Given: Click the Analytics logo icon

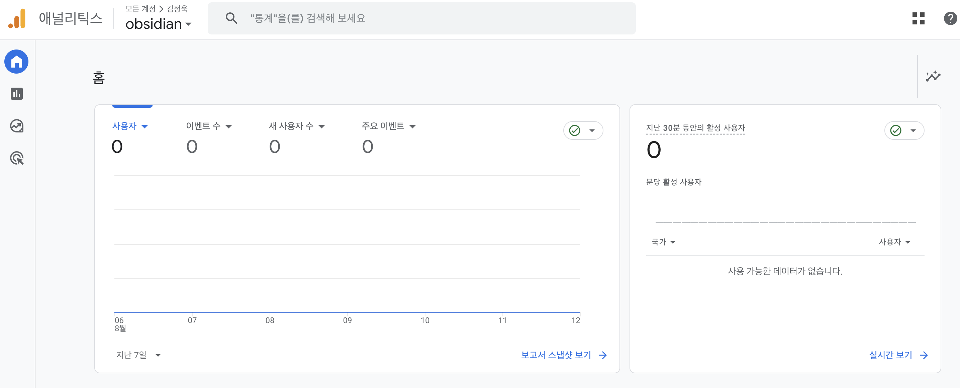Looking at the screenshot, I should point(17,18).
